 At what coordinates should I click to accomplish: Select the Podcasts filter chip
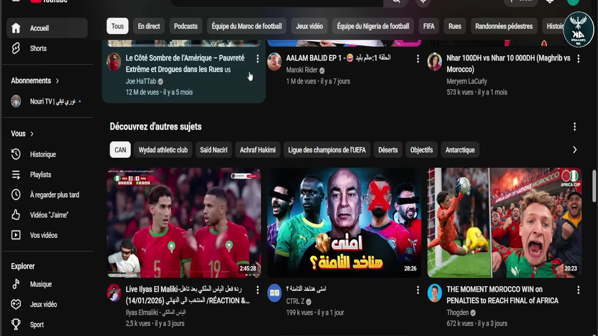pos(186,26)
